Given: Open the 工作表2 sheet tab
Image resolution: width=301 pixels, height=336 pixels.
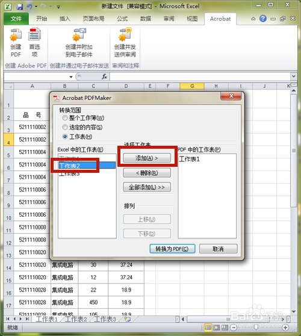Looking at the screenshot, I should [76, 319].
